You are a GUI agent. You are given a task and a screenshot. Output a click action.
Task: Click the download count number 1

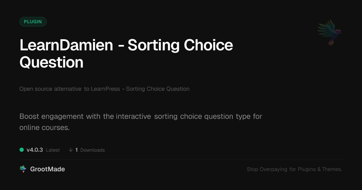77,150
